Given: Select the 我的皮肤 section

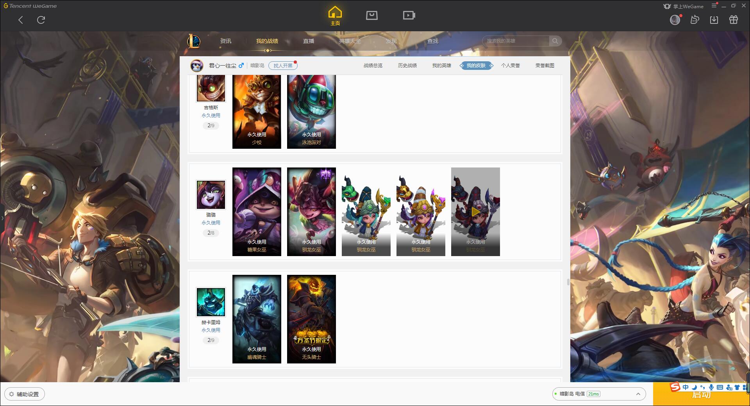Looking at the screenshot, I should tap(476, 66).
